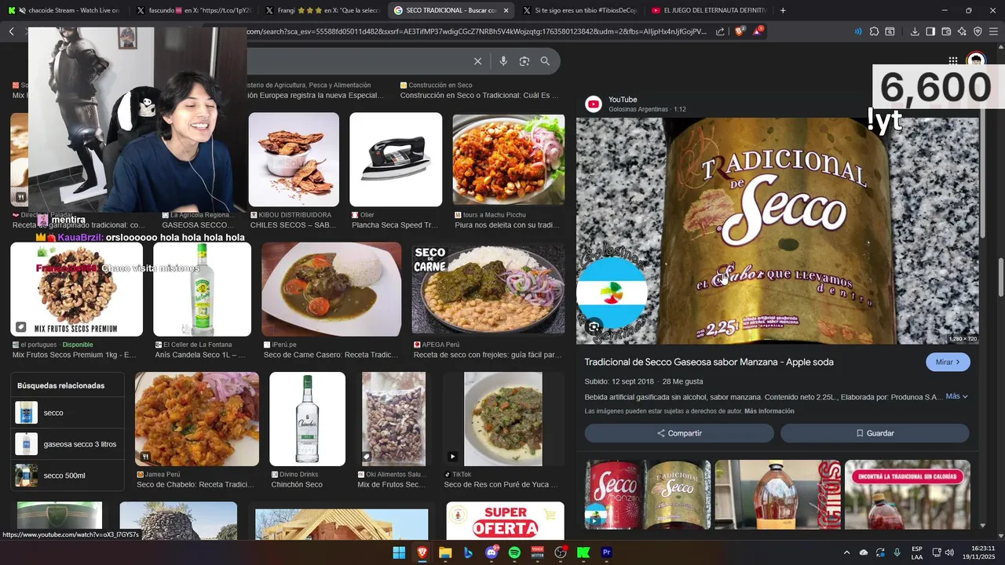Open Discord from the taskbar
Screen dimensions: 1005x565
(492, 552)
